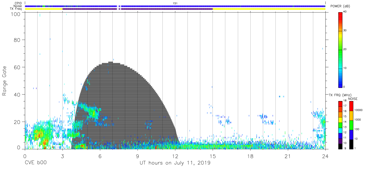Pick the blue swatch in the NOISE scale
The height and width of the screenshot is (169, 366).
(x=351, y=134)
